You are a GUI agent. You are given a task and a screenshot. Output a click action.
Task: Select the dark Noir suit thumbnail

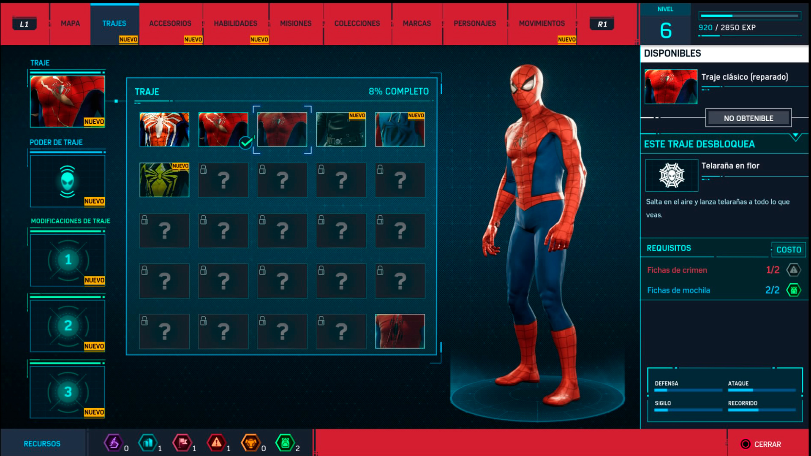click(341, 130)
